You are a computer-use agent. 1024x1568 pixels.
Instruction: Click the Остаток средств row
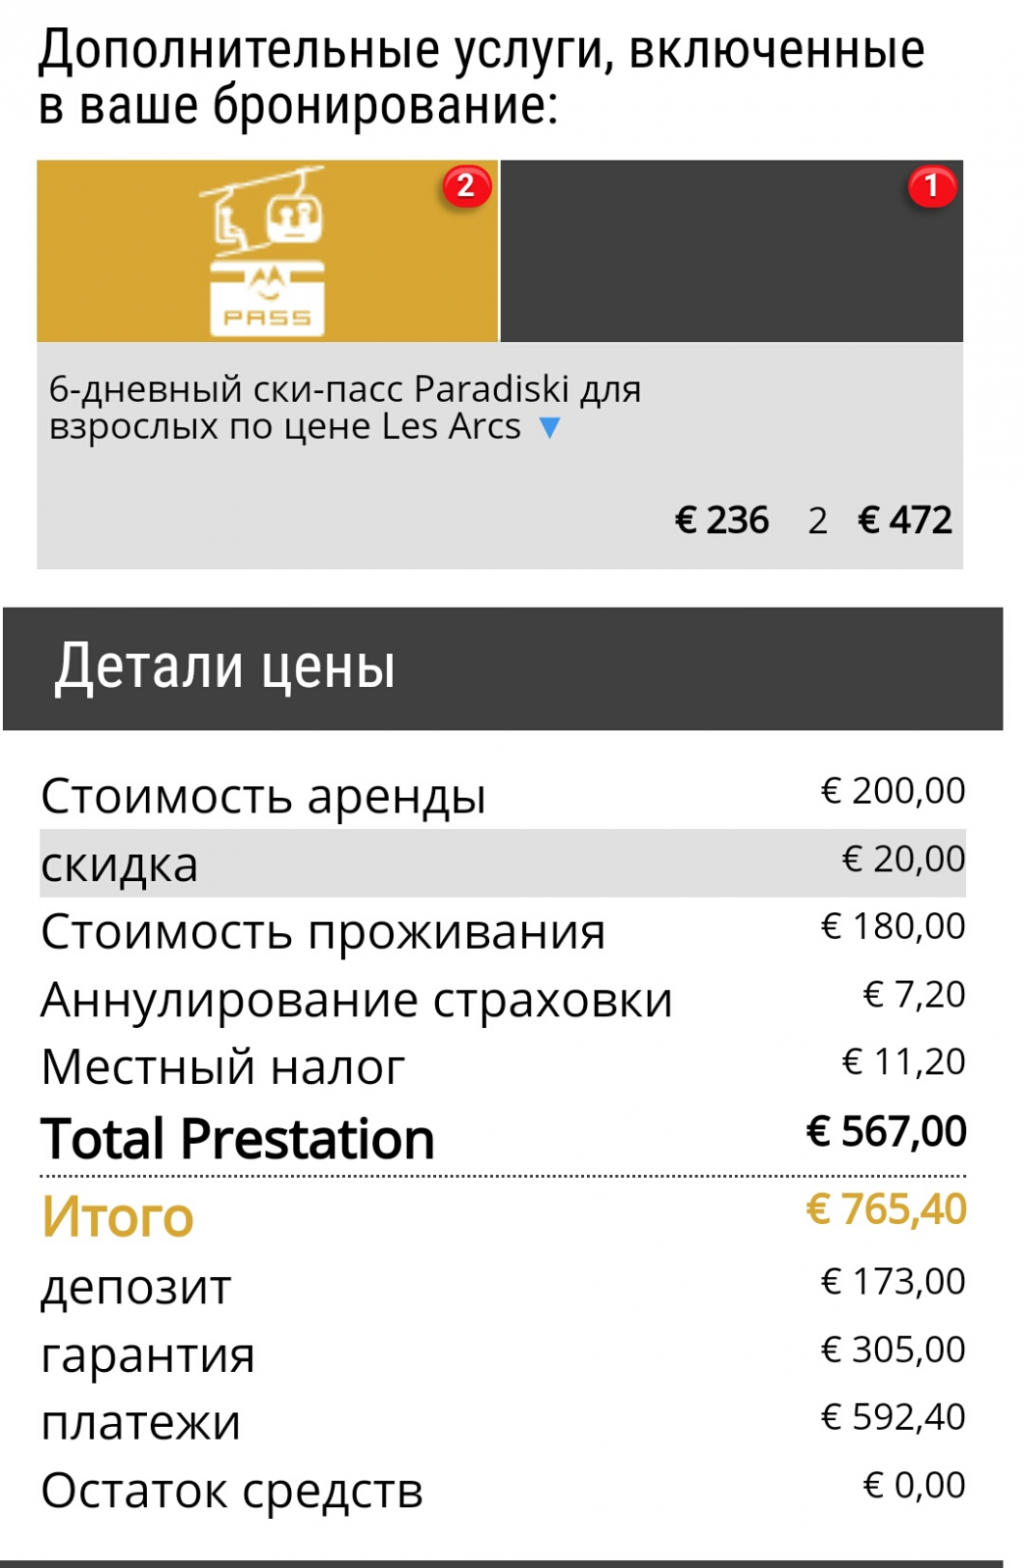(x=503, y=1490)
